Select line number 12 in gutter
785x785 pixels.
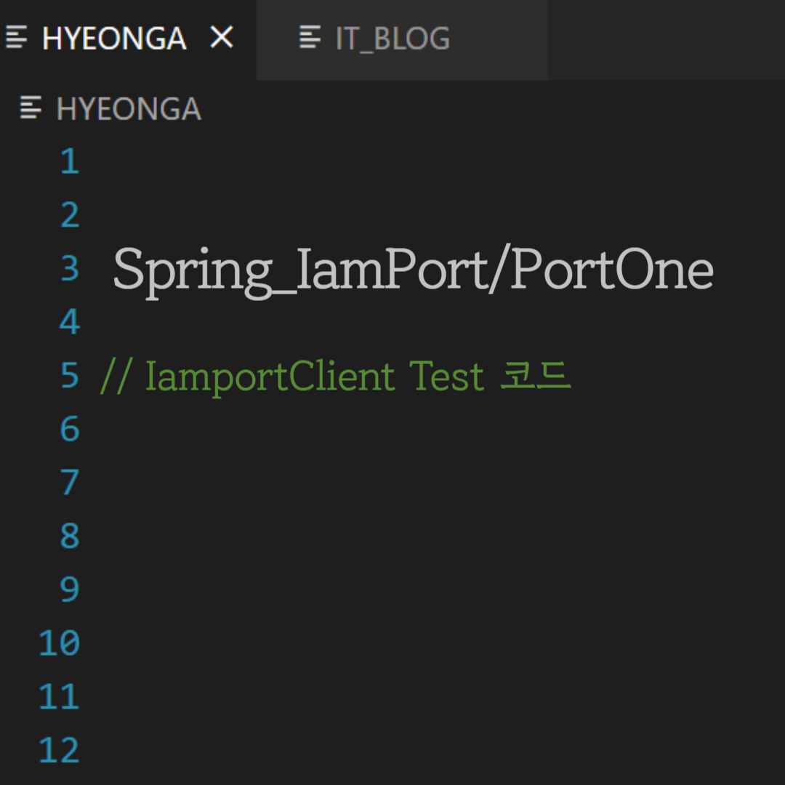59,750
